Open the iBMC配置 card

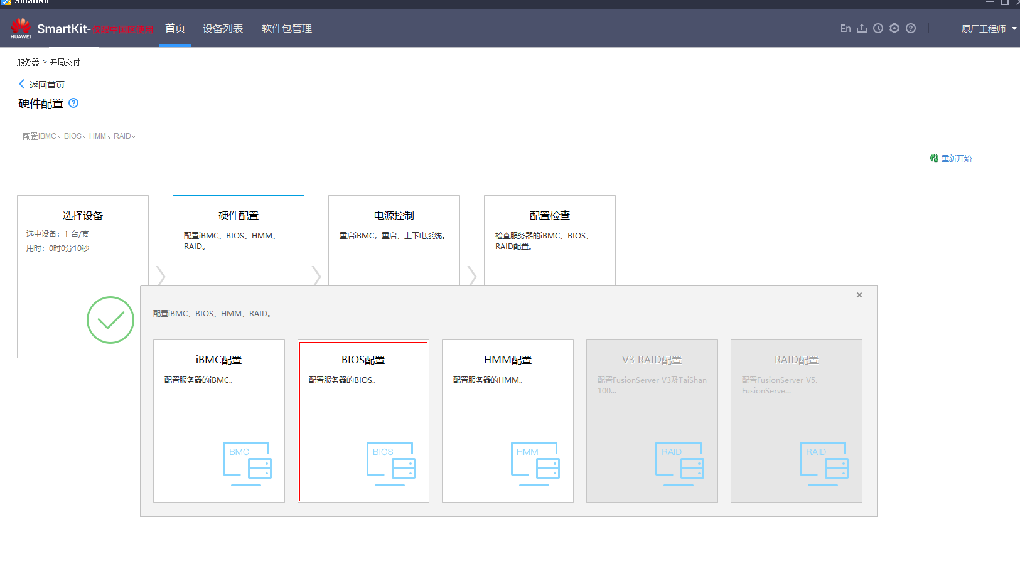click(219, 421)
